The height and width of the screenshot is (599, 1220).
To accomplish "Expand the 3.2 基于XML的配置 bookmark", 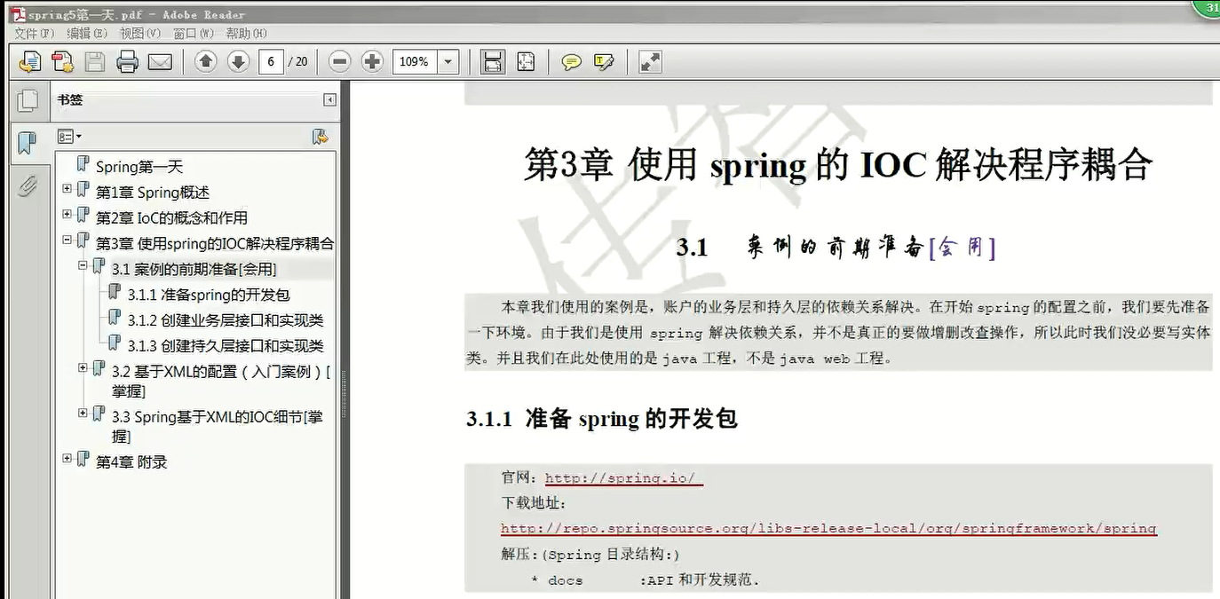I will tap(83, 367).
